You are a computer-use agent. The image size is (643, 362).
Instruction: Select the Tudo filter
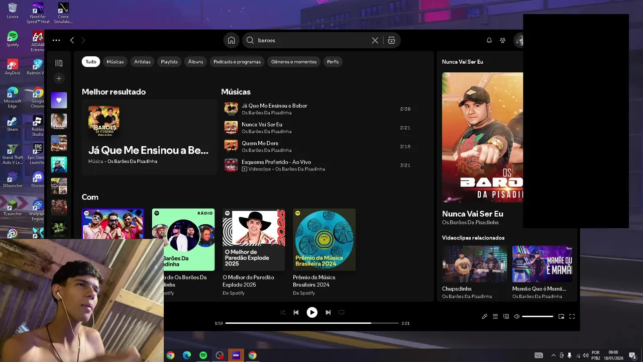click(x=91, y=62)
